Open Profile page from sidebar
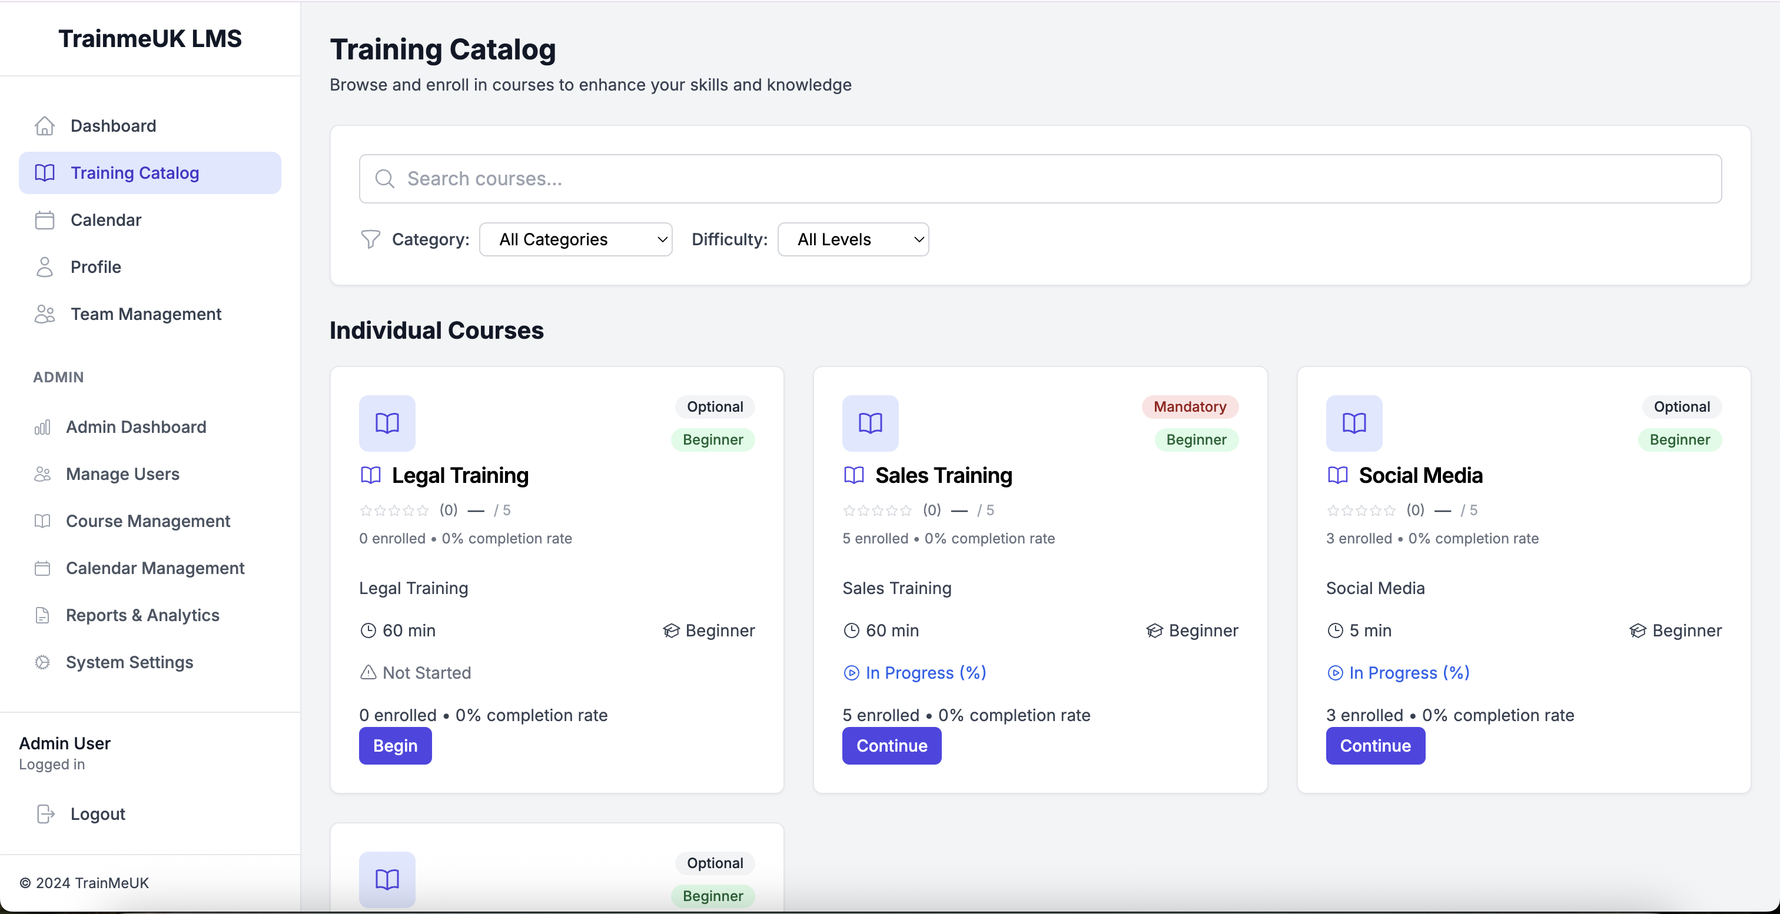 (150, 267)
